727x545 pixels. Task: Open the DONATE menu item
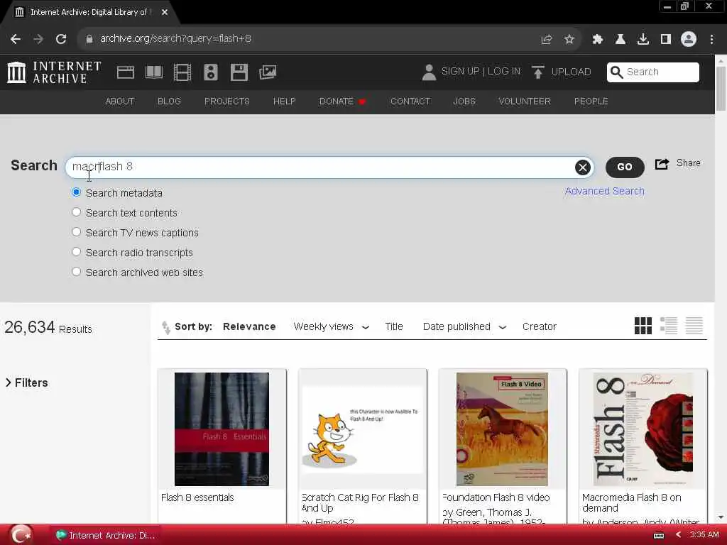343,101
